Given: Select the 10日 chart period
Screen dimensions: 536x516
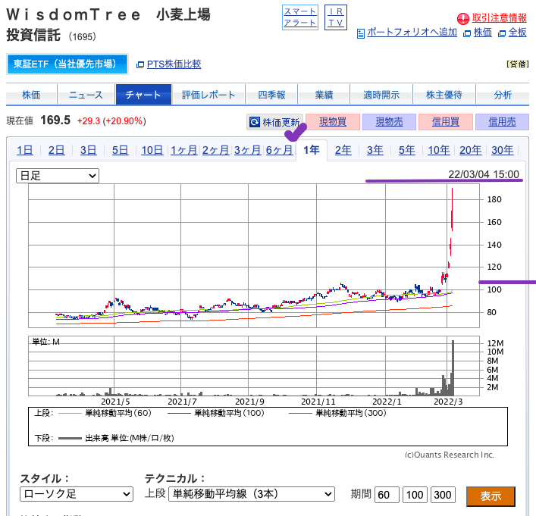Looking at the screenshot, I should click(x=152, y=150).
